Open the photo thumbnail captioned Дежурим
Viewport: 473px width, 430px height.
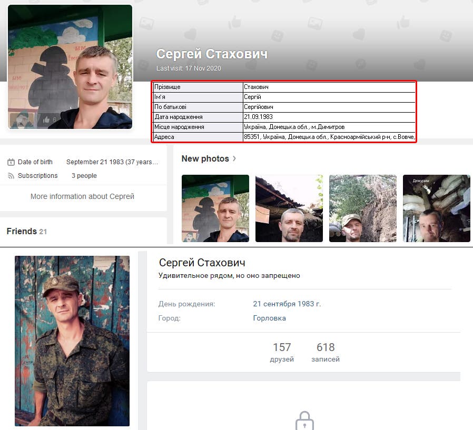pos(437,208)
